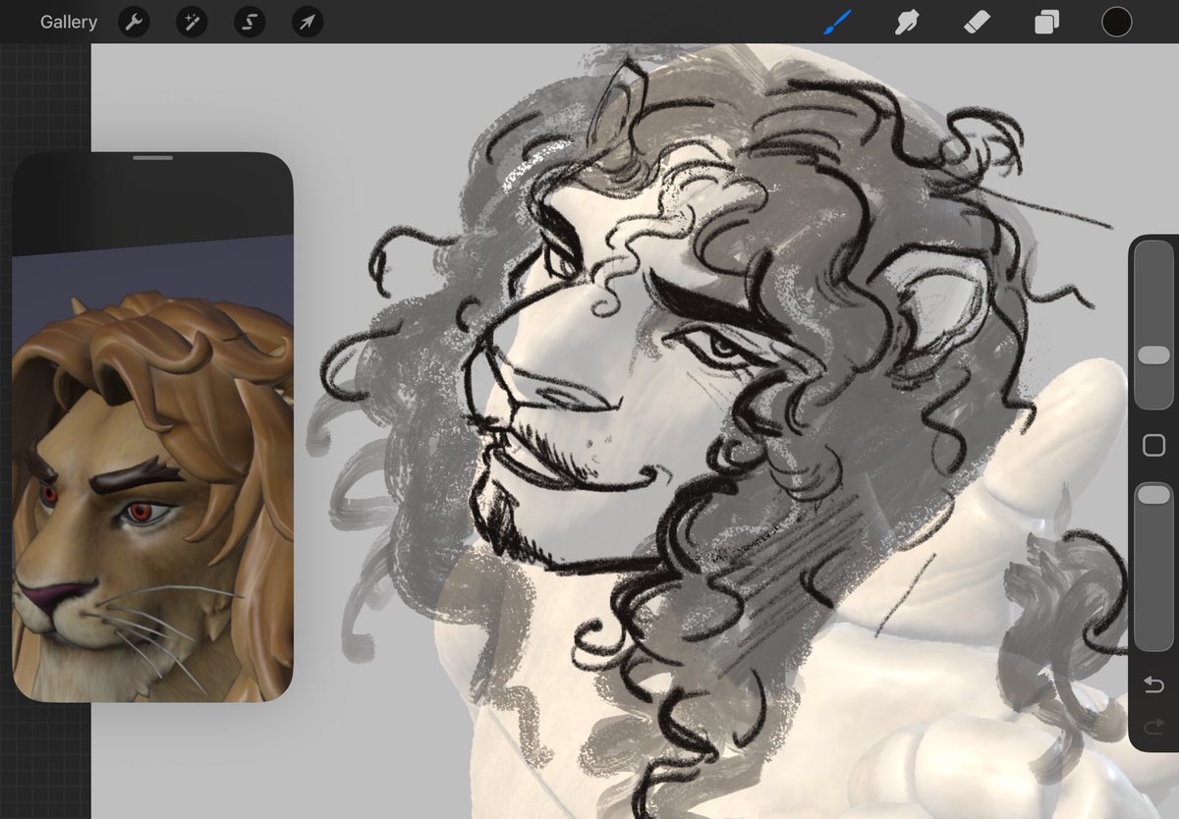The image size is (1179, 819).
Task: Select the Brush tool in the top toolbar
Action: [x=838, y=21]
